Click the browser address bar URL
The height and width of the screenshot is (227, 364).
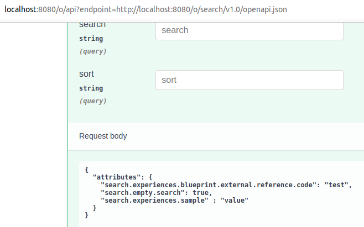[x=146, y=9]
